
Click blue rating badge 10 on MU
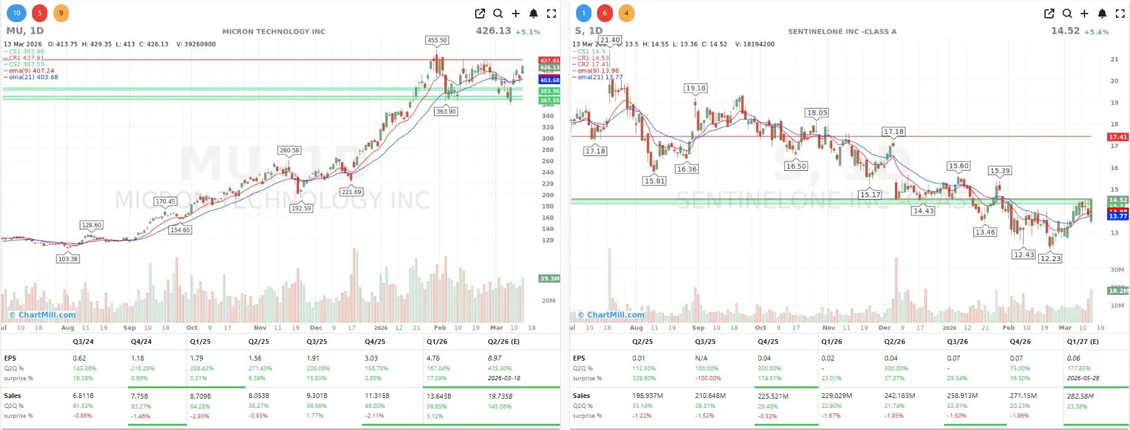pyautogui.click(x=17, y=13)
